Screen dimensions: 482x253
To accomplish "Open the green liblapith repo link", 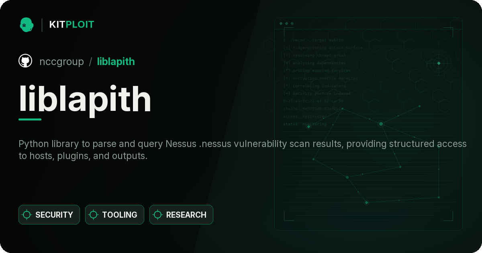I will click(116, 61).
